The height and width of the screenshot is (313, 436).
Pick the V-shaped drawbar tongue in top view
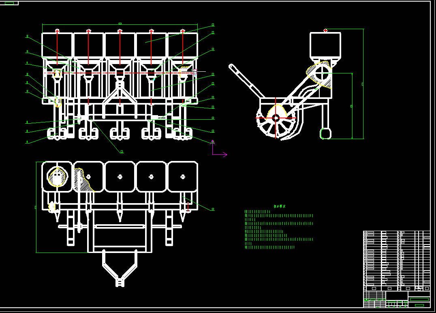click(120, 268)
